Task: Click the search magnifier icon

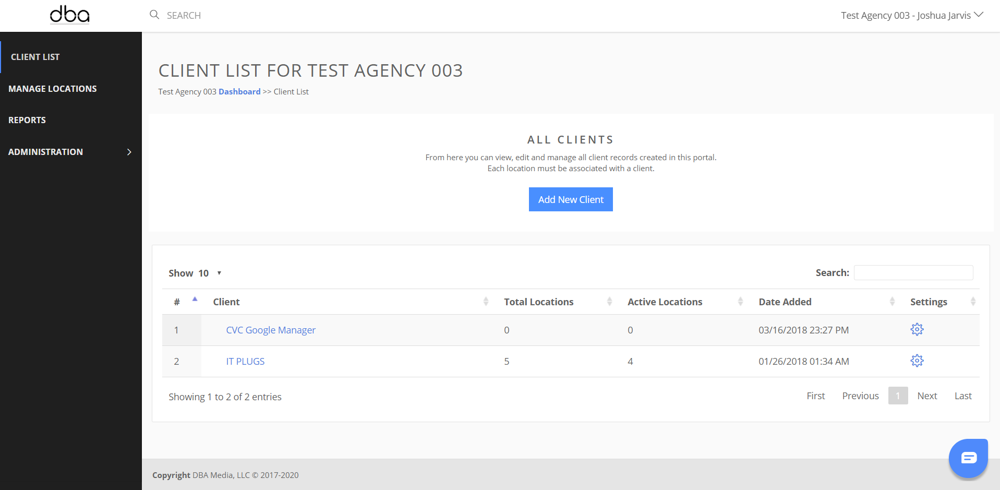Action: coord(154,15)
